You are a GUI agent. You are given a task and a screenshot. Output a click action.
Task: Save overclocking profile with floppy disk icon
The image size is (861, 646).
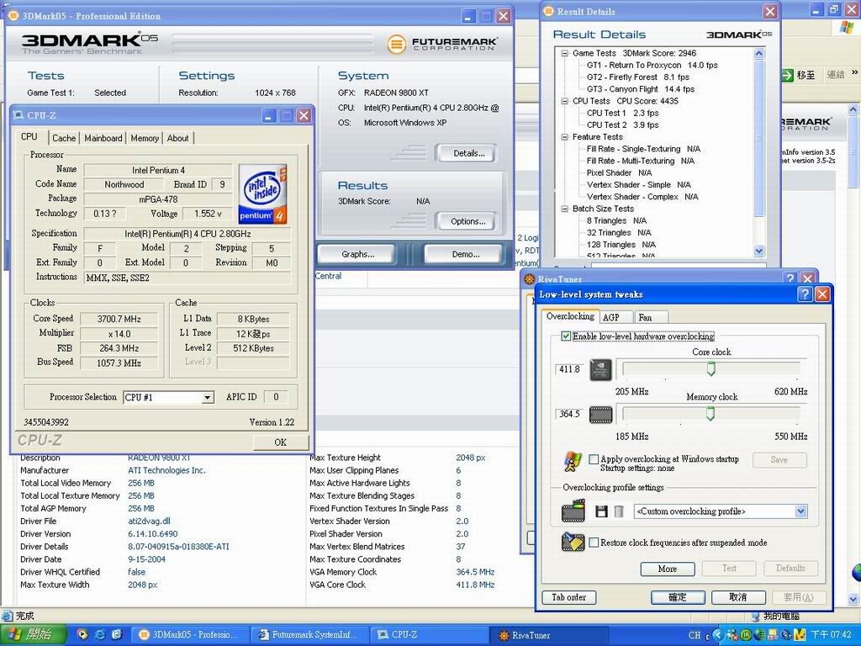(x=601, y=511)
